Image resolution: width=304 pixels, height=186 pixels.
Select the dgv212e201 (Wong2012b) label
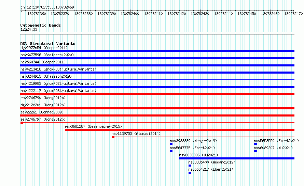point(43,105)
